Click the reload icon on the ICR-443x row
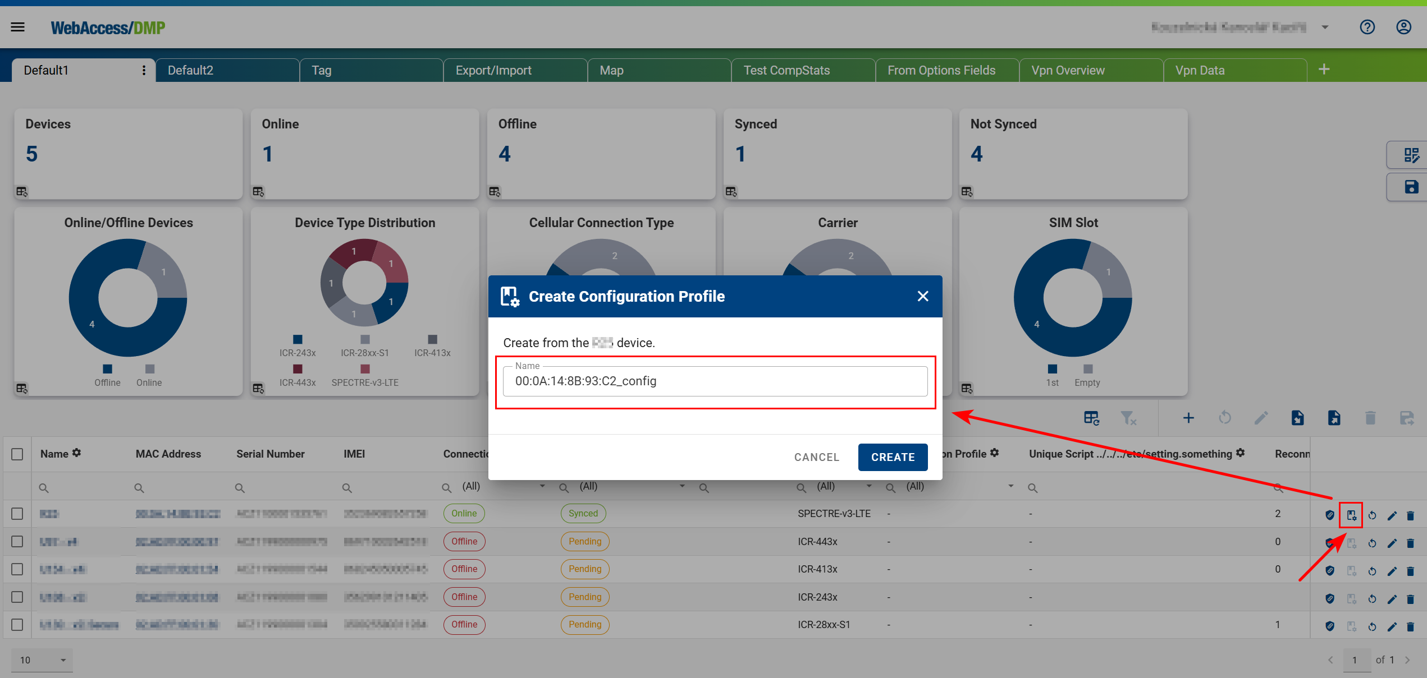1427x678 pixels. (1373, 542)
